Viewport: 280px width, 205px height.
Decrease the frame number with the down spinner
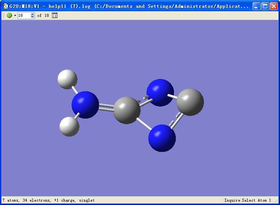pyautogui.click(x=32, y=17)
